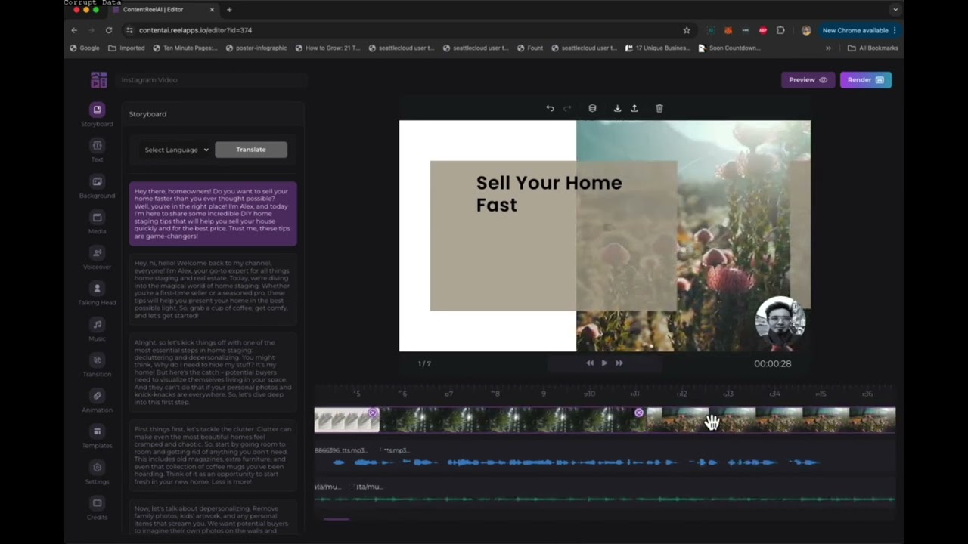Image resolution: width=968 pixels, height=544 pixels.
Task: Redo the last edit
Action: point(567,108)
